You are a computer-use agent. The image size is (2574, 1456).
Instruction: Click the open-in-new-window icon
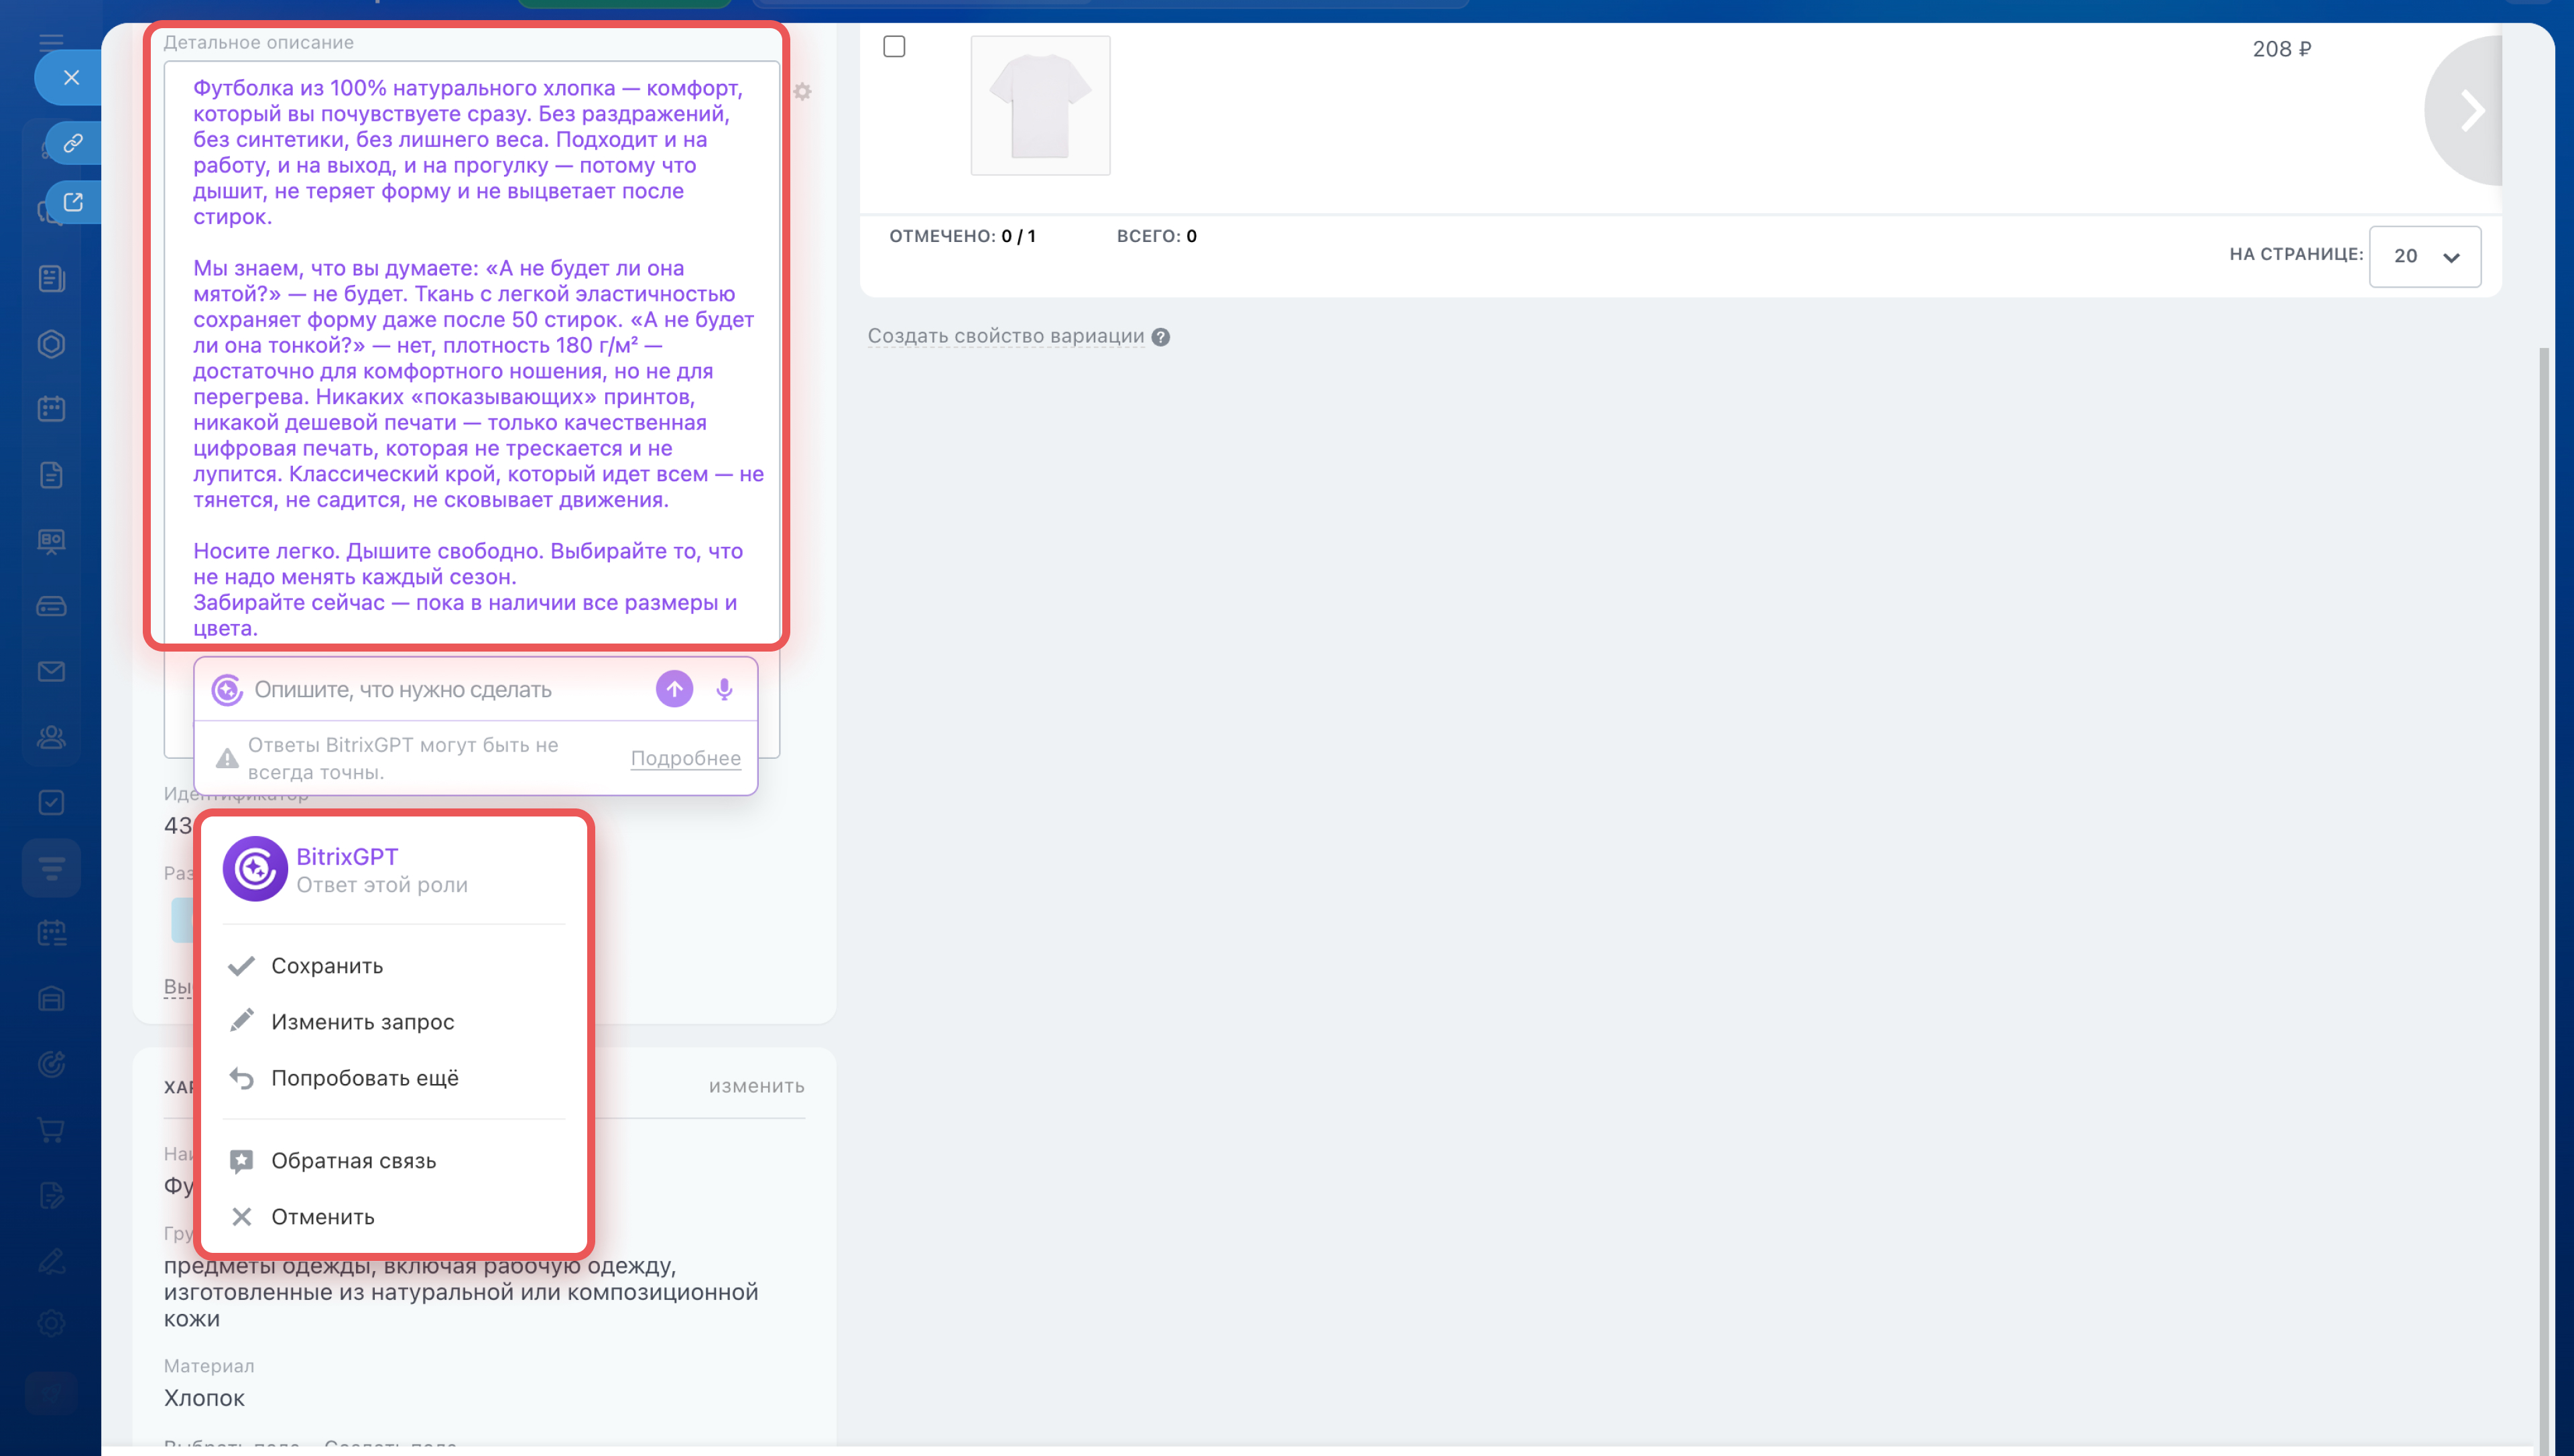pos(73,202)
